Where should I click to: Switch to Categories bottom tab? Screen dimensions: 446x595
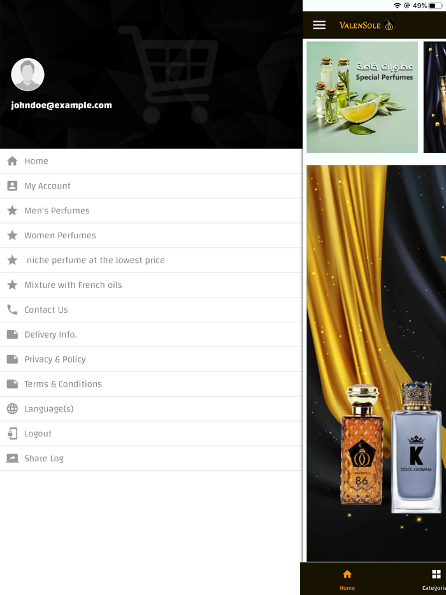pyautogui.click(x=436, y=580)
